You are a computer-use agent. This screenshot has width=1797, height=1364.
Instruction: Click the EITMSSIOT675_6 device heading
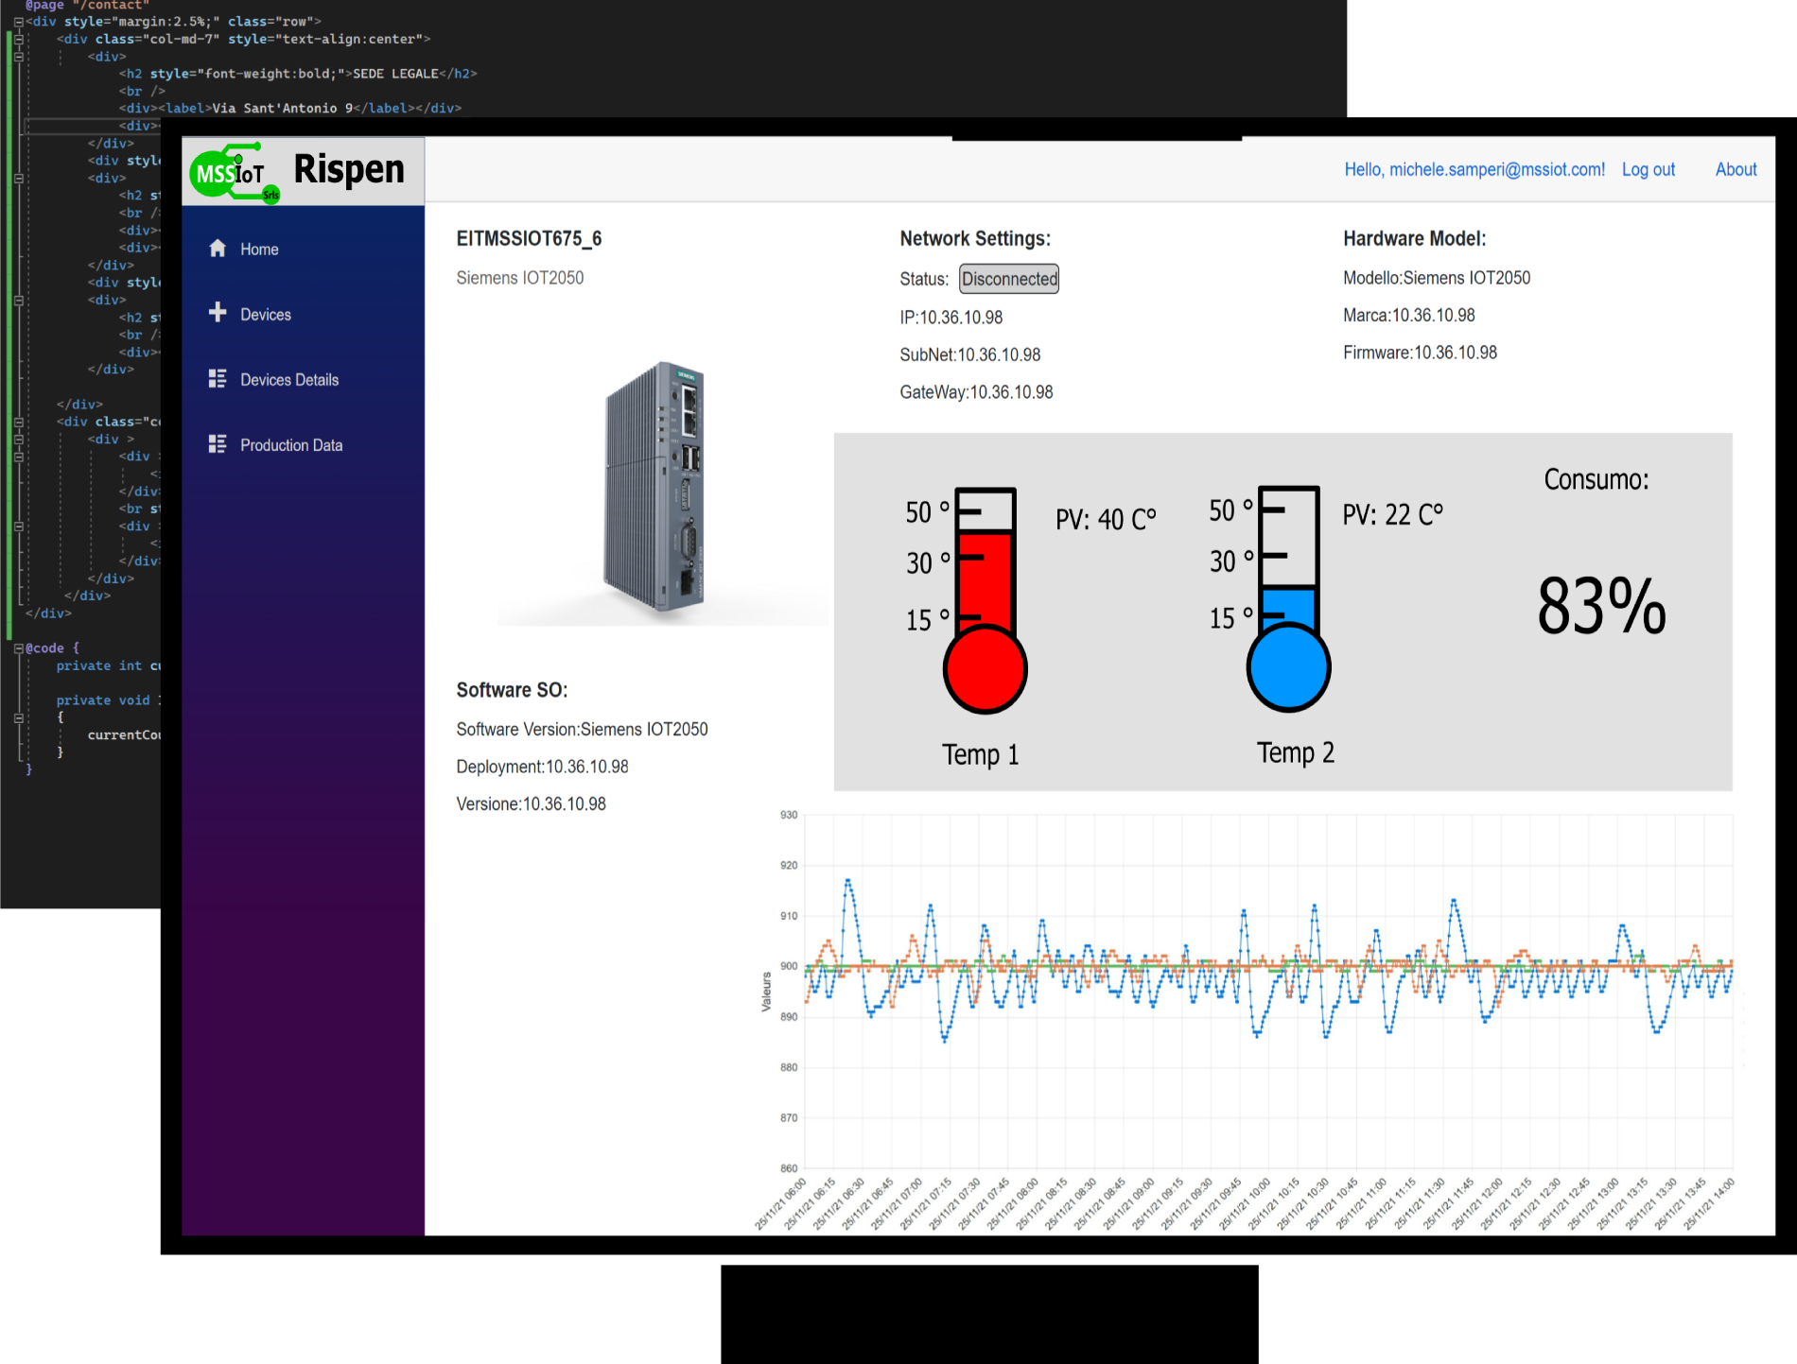tap(529, 238)
